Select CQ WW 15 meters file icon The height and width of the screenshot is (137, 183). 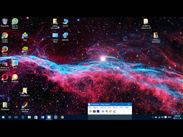tap(146, 24)
